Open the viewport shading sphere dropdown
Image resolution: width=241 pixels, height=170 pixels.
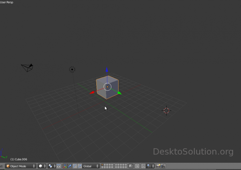point(42,166)
